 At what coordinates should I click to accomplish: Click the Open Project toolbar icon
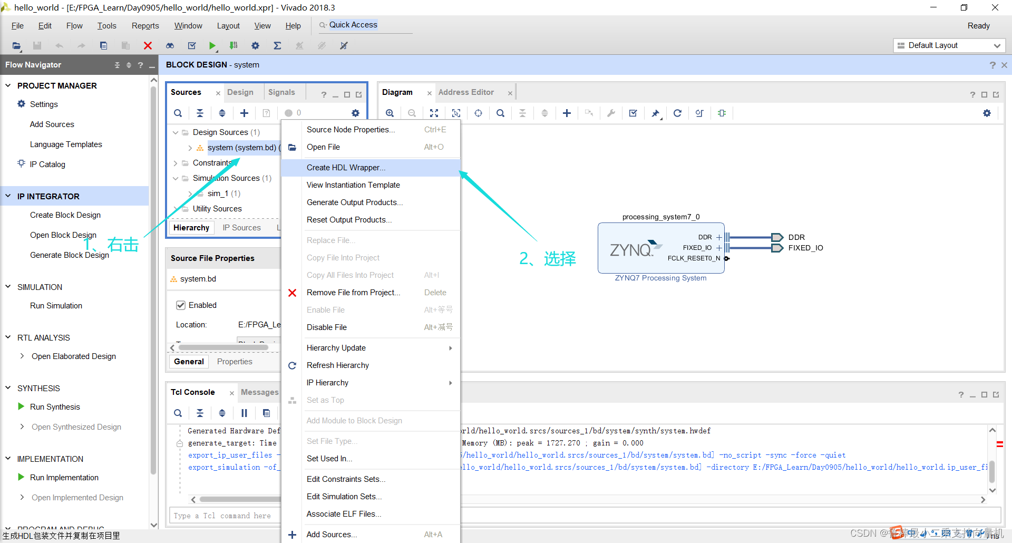click(16, 46)
